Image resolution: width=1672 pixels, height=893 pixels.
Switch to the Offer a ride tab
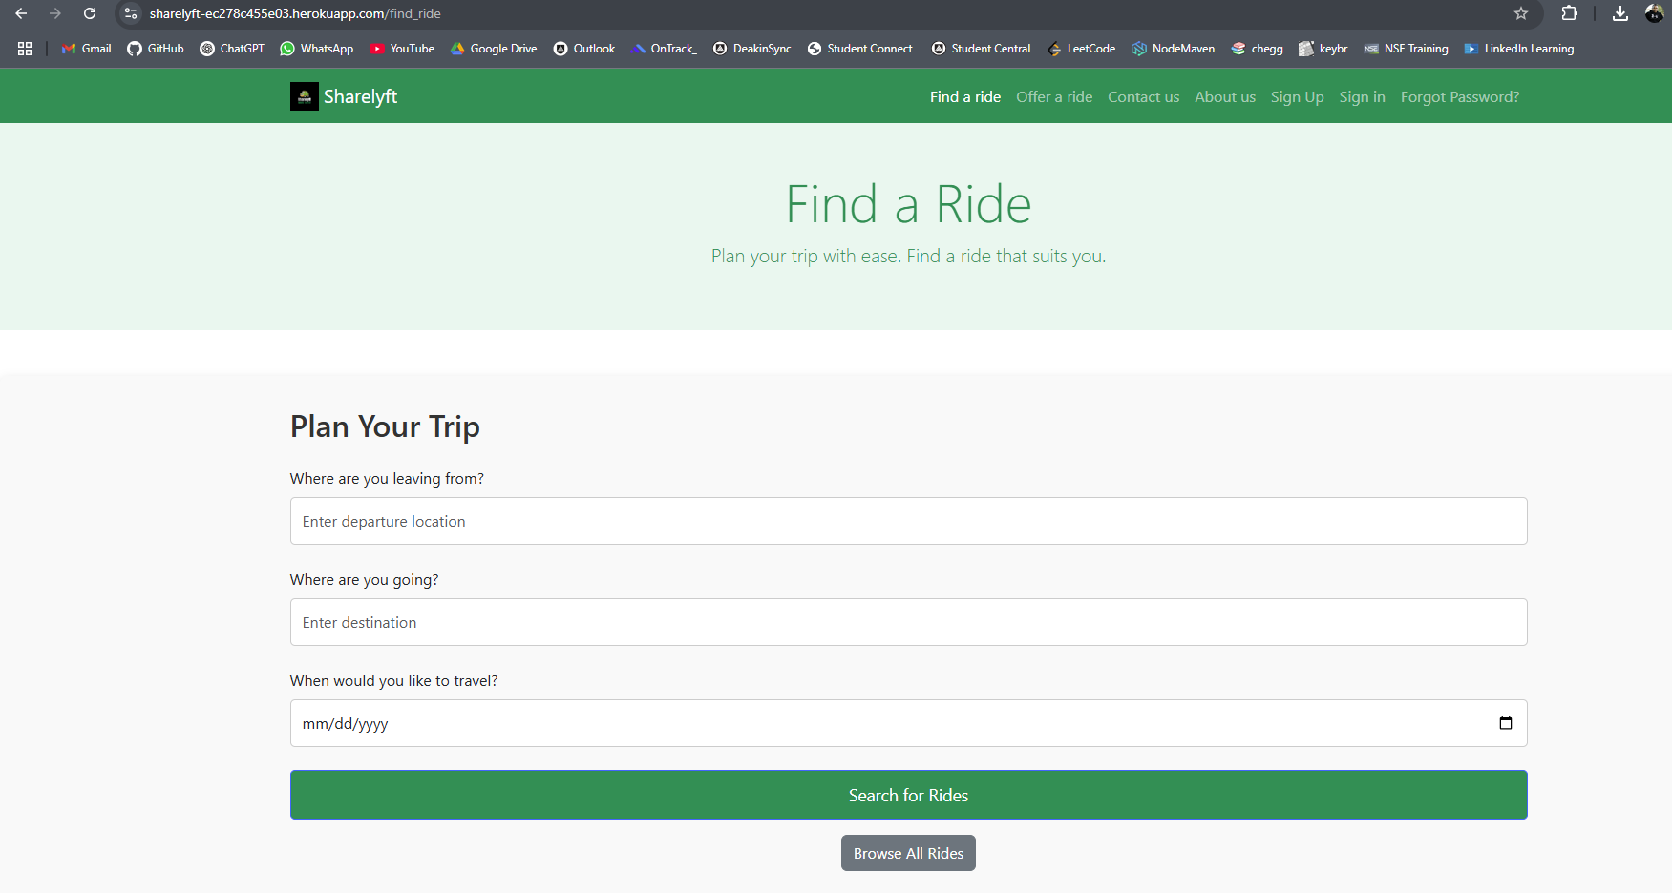click(1054, 96)
